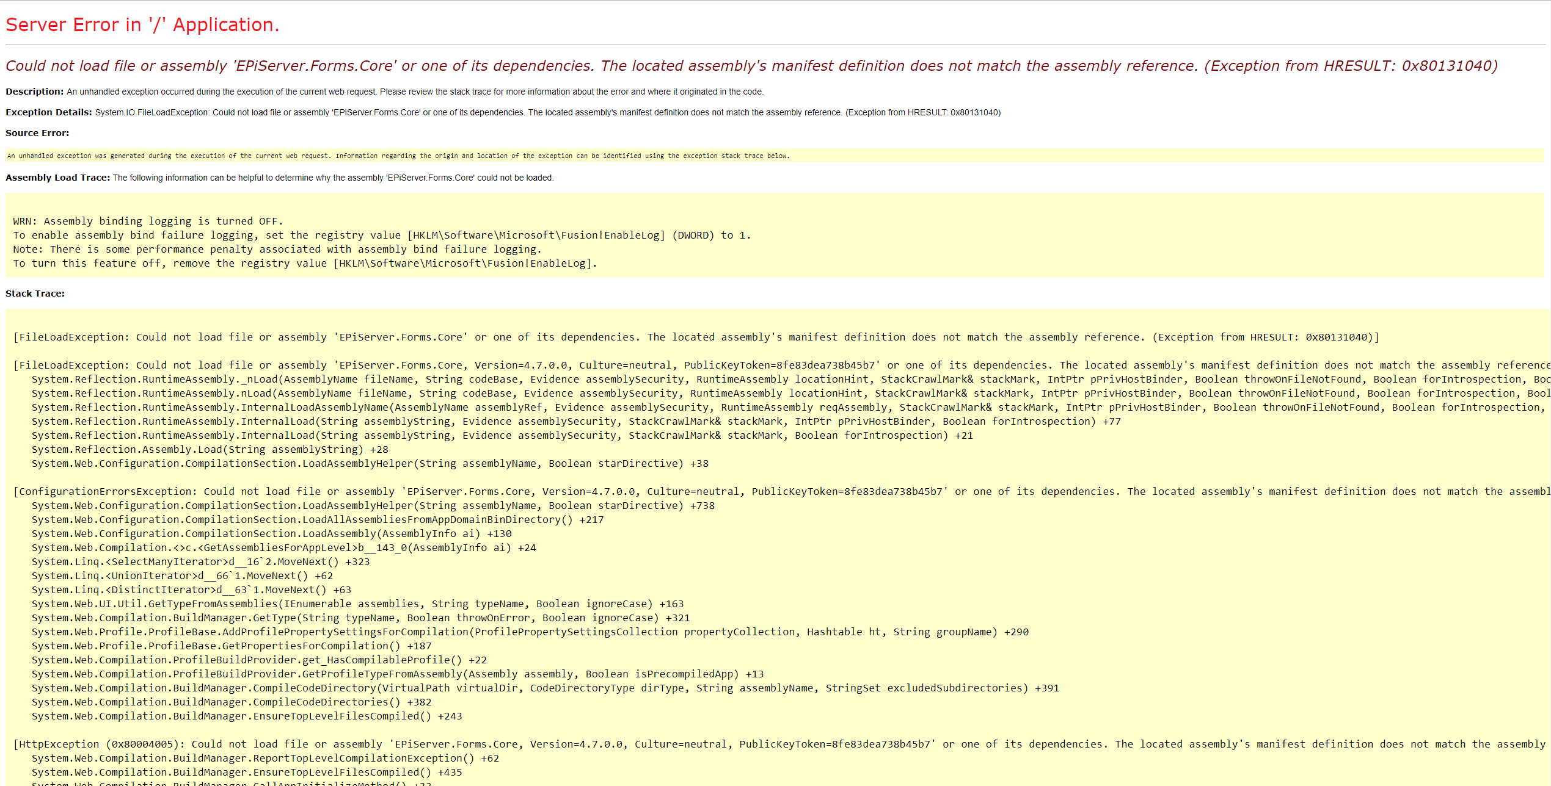Screen dimensions: 1551x786
Task: Click the 'get_HasCompilableProfile() +22' frame
Action: 260,660
